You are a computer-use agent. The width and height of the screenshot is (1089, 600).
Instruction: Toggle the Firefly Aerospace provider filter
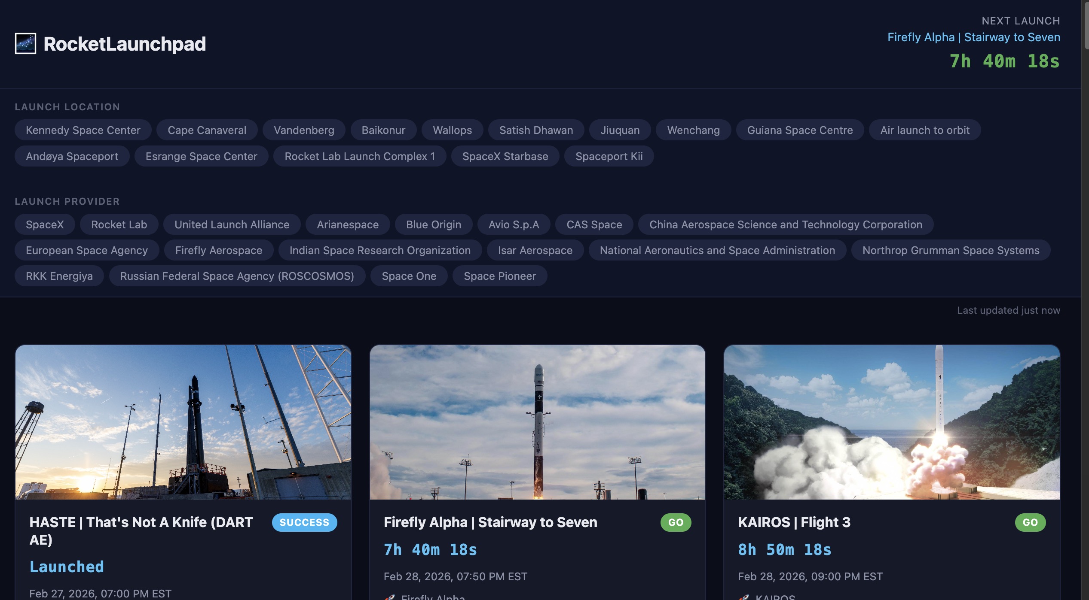[x=218, y=250]
